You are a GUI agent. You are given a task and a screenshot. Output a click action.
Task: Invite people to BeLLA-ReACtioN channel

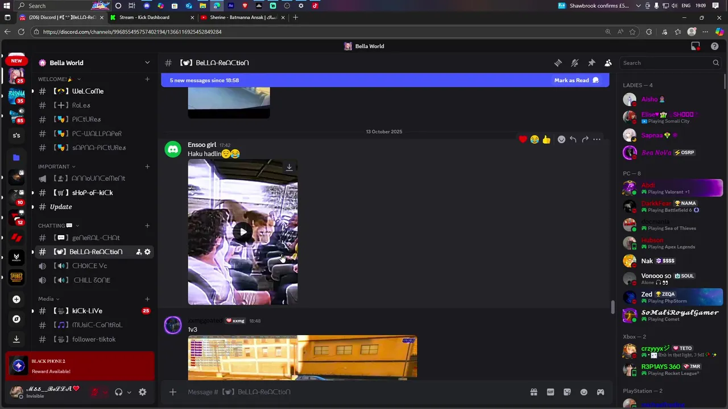pos(138,252)
